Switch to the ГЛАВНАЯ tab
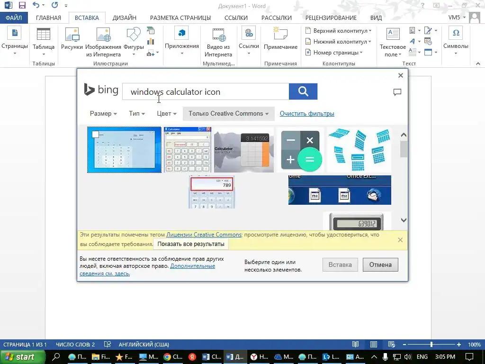 pyautogui.click(x=49, y=18)
